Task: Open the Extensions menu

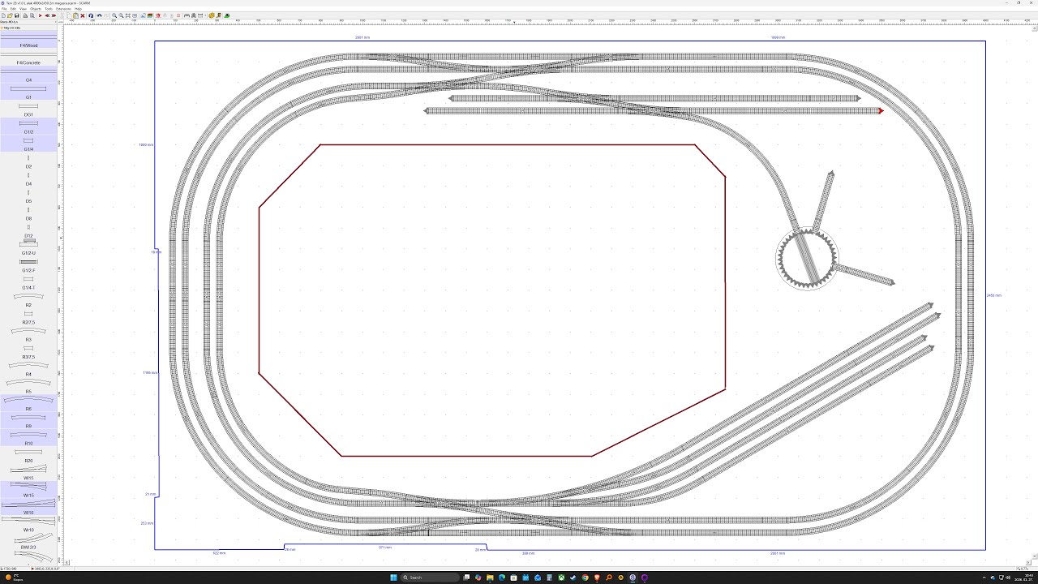Action: click(64, 9)
